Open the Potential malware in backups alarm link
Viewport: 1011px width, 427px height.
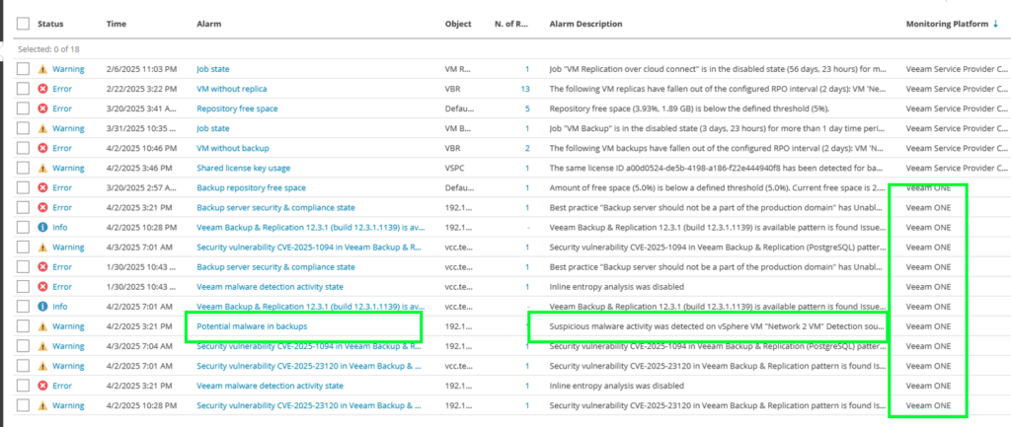tap(252, 325)
